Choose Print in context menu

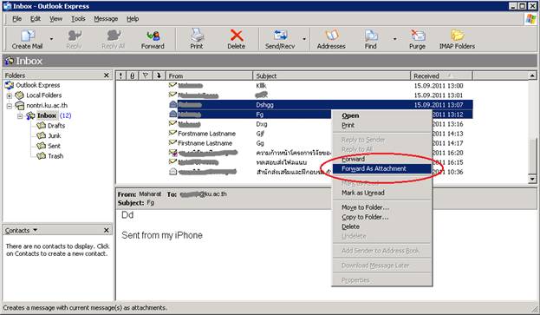[382, 126]
